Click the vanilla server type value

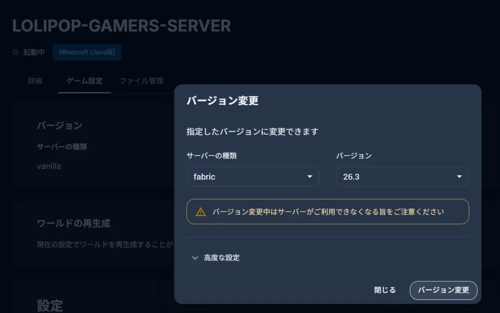pyautogui.click(x=49, y=166)
